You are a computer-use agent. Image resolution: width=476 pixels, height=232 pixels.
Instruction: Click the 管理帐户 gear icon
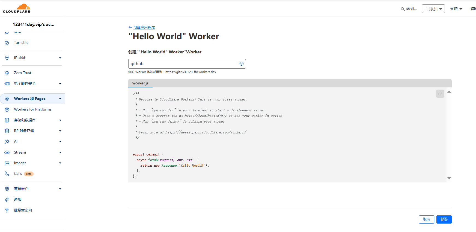click(7, 189)
